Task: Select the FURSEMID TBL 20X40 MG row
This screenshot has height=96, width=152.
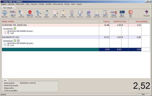Action: [72, 25]
